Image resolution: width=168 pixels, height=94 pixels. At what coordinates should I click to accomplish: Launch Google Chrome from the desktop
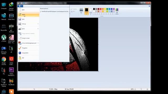(4, 61)
